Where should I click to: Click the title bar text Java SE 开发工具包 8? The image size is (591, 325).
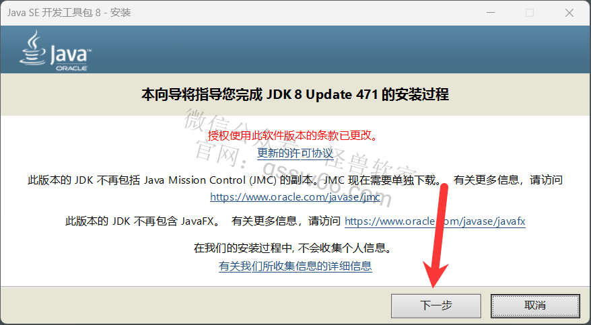(x=69, y=12)
